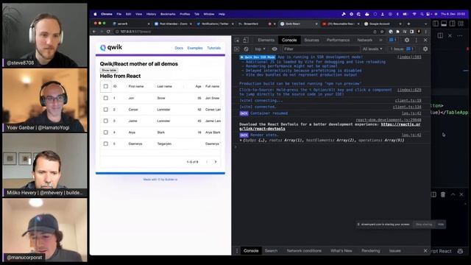Open the Docs link in Qwik header
Image resolution: width=471 pixels, height=265 pixels.
coord(179,48)
